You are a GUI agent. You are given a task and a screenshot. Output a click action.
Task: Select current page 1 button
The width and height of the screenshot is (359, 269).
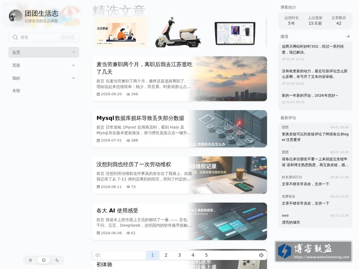(153, 255)
